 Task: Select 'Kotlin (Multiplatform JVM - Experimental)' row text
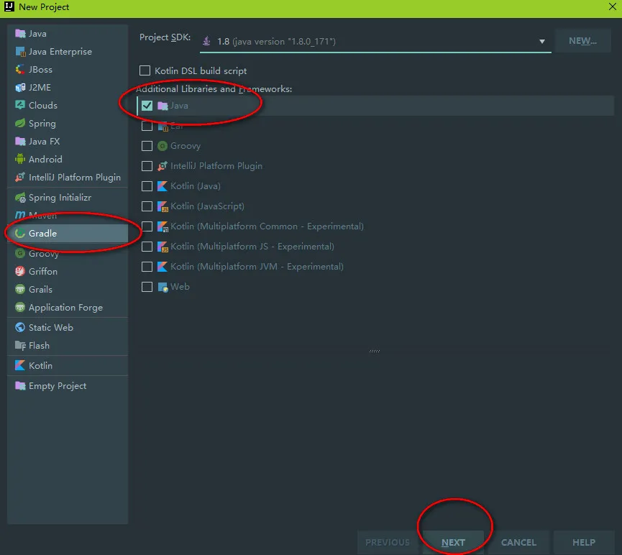[257, 267]
